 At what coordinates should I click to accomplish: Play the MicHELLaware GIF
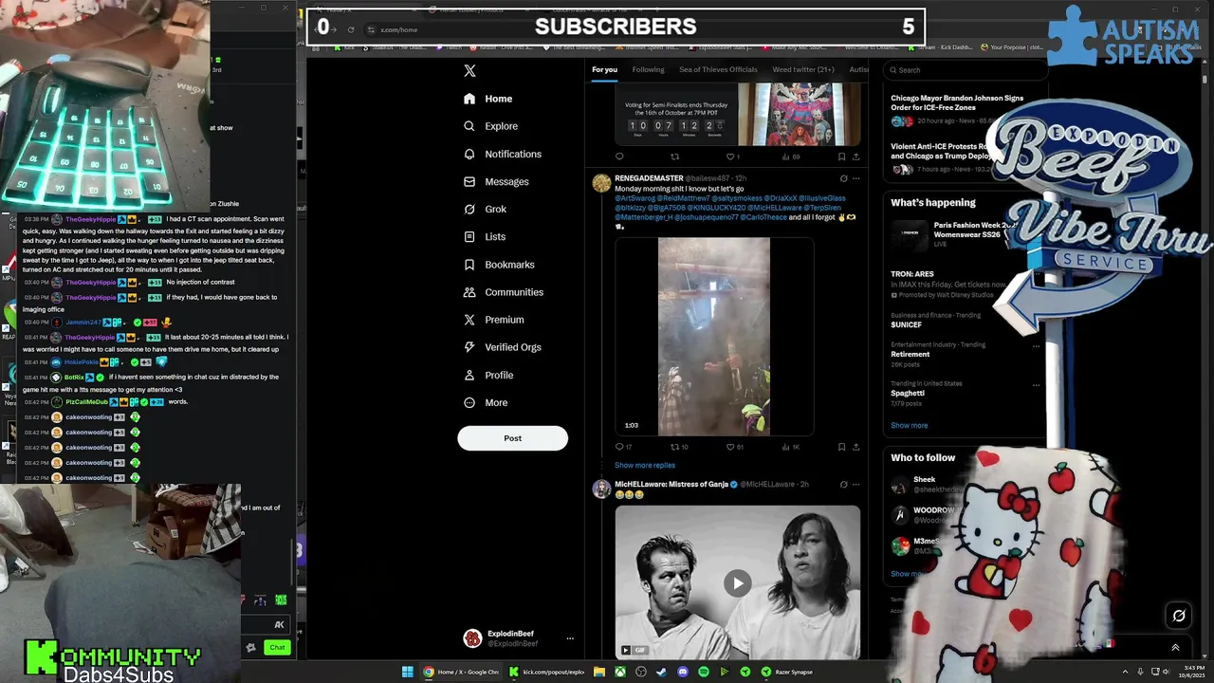pos(738,583)
